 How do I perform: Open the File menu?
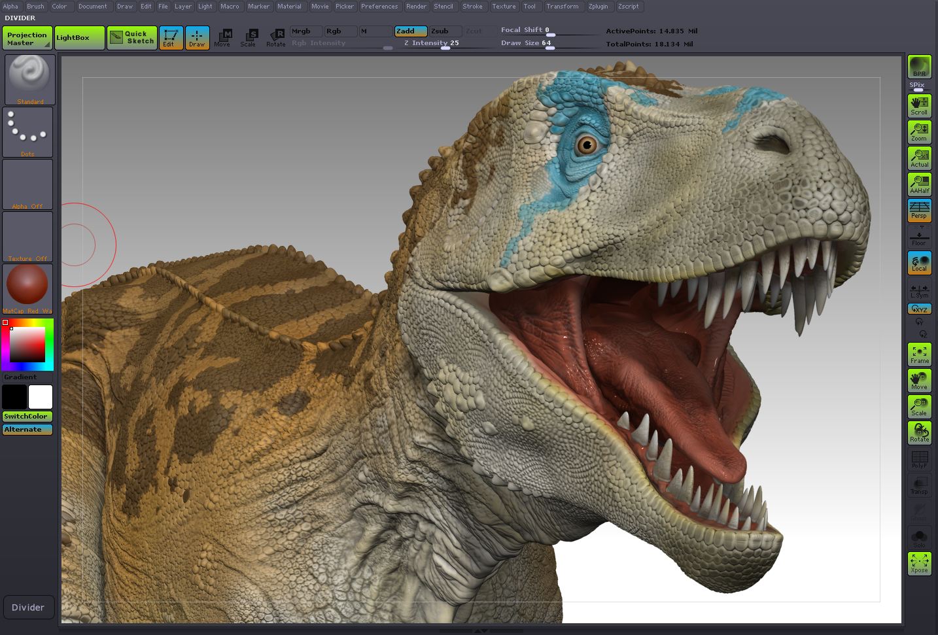pyautogui.click(x=163, y=7)
